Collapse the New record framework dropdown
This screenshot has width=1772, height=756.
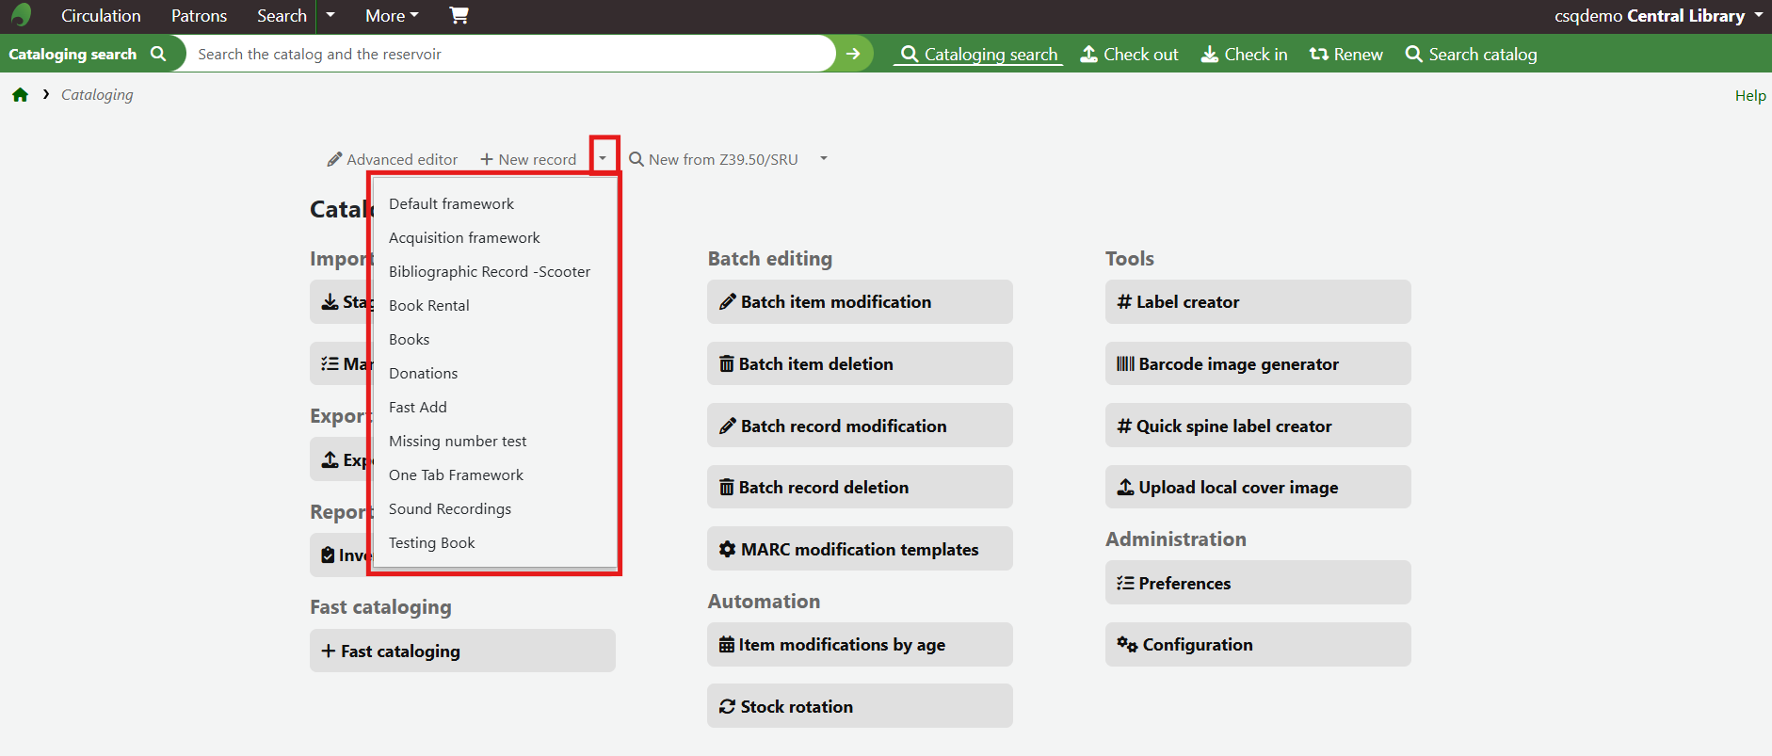click(x=603, y=158)
